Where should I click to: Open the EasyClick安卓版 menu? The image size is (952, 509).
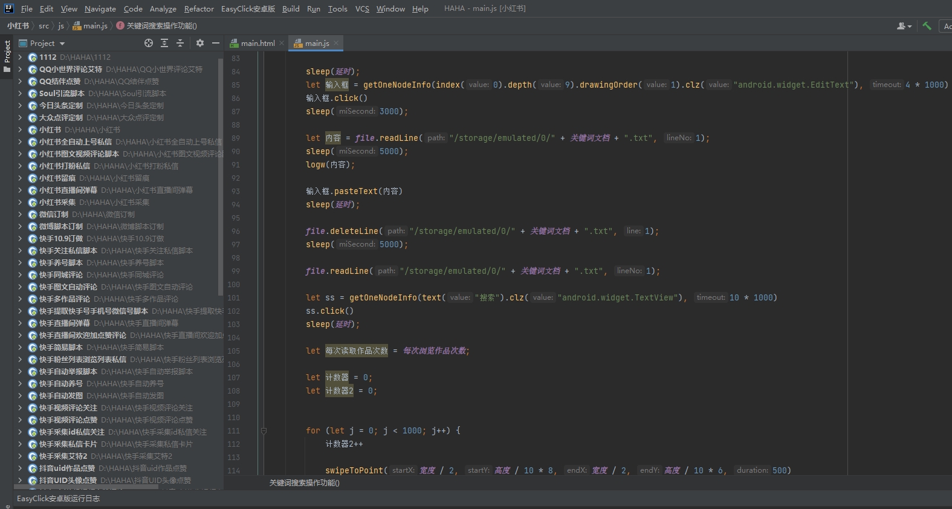248,8
